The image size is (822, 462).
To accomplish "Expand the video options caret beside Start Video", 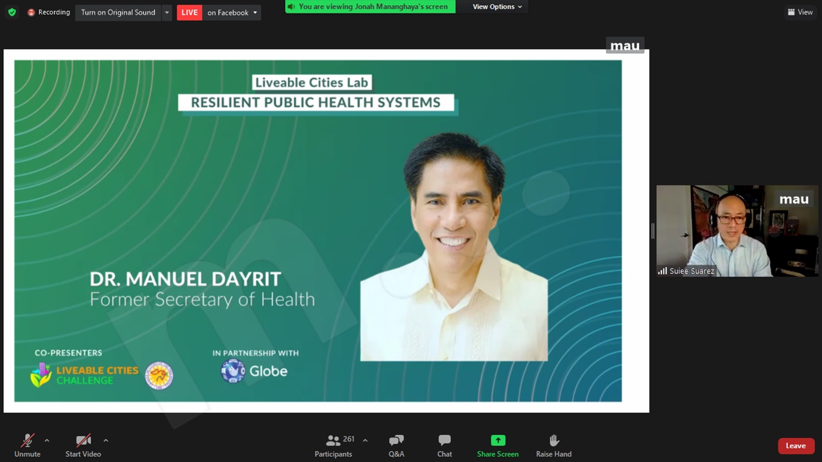I will pyautogui.click(x=105, y=440).
